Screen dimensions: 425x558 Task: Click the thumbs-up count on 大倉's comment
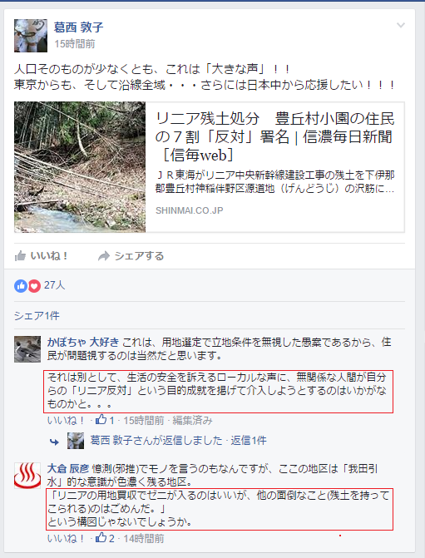(x=105, y=538)
